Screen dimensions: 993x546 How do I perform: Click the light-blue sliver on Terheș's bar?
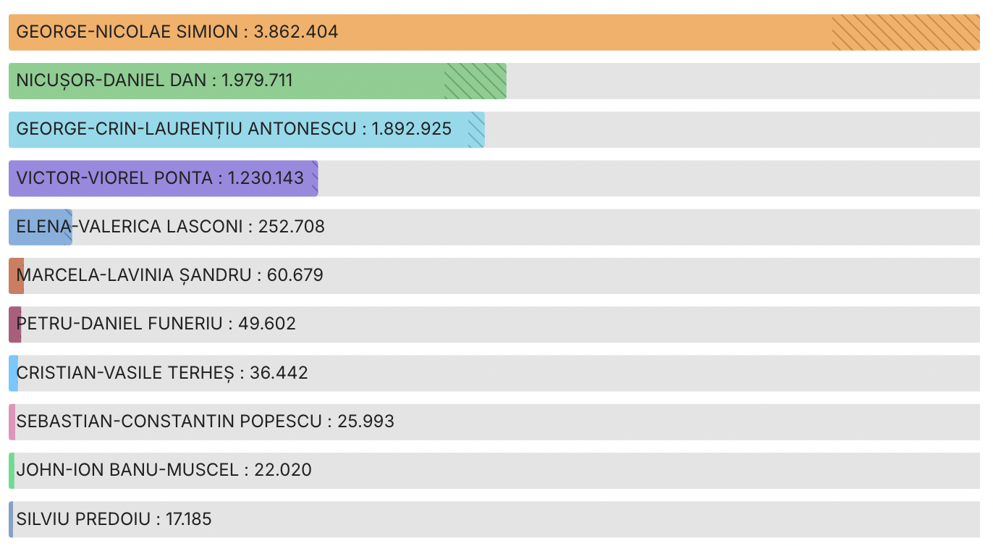tap(13, 373)
